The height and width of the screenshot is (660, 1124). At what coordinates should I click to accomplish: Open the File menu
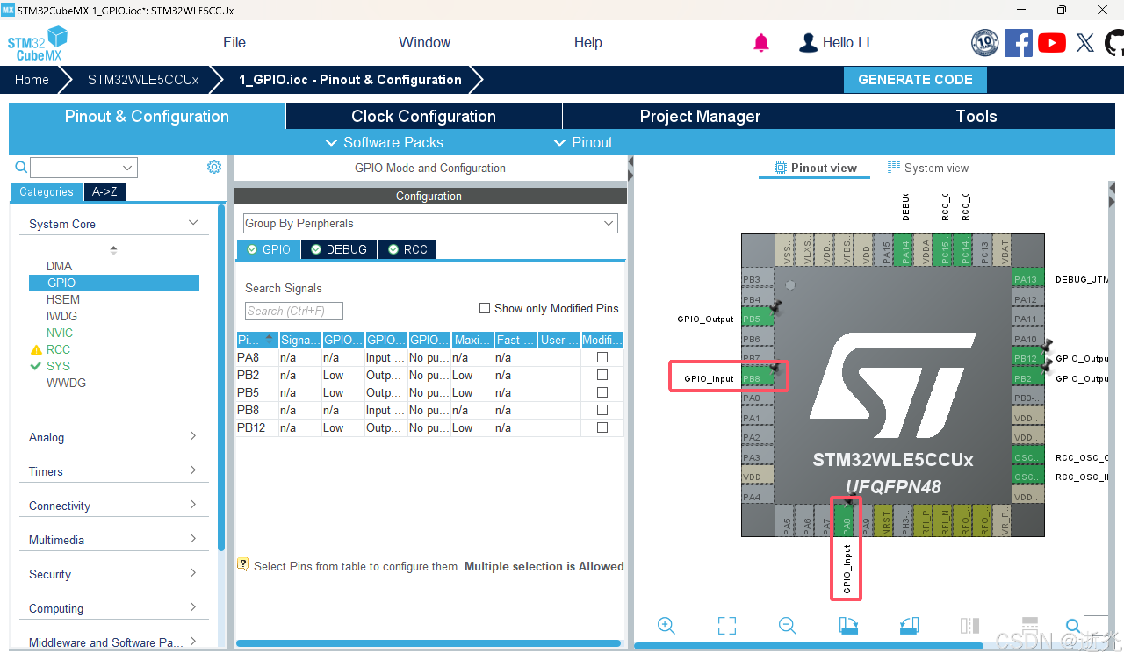[x=234, y=43]
